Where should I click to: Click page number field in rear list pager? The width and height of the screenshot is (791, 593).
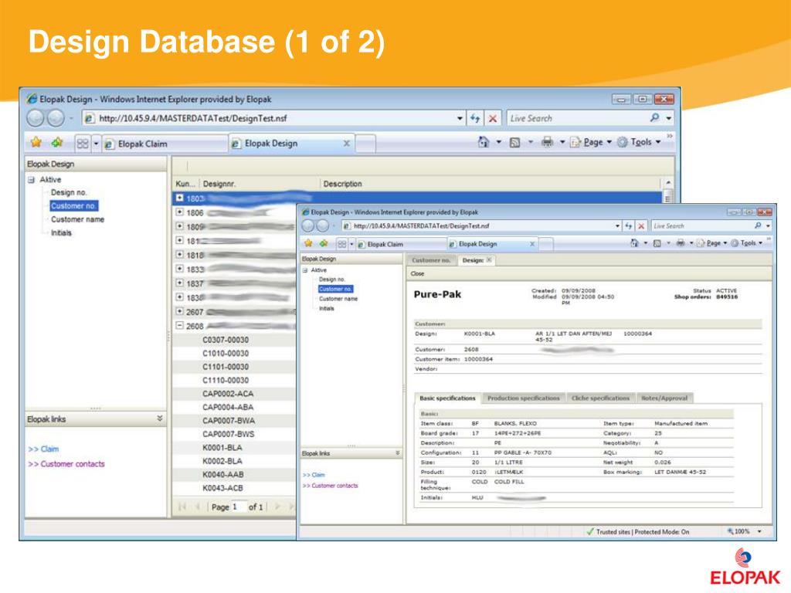[238, 507]
